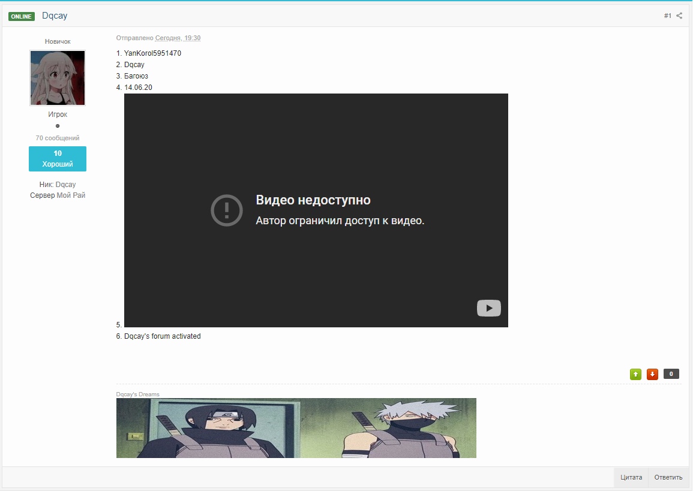
Task: Click the YouTube play logo on video
Action: tap(489, 308)
